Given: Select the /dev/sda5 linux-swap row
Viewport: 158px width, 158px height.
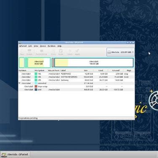Looking at the screenshot, I should (x=76, y=87).
